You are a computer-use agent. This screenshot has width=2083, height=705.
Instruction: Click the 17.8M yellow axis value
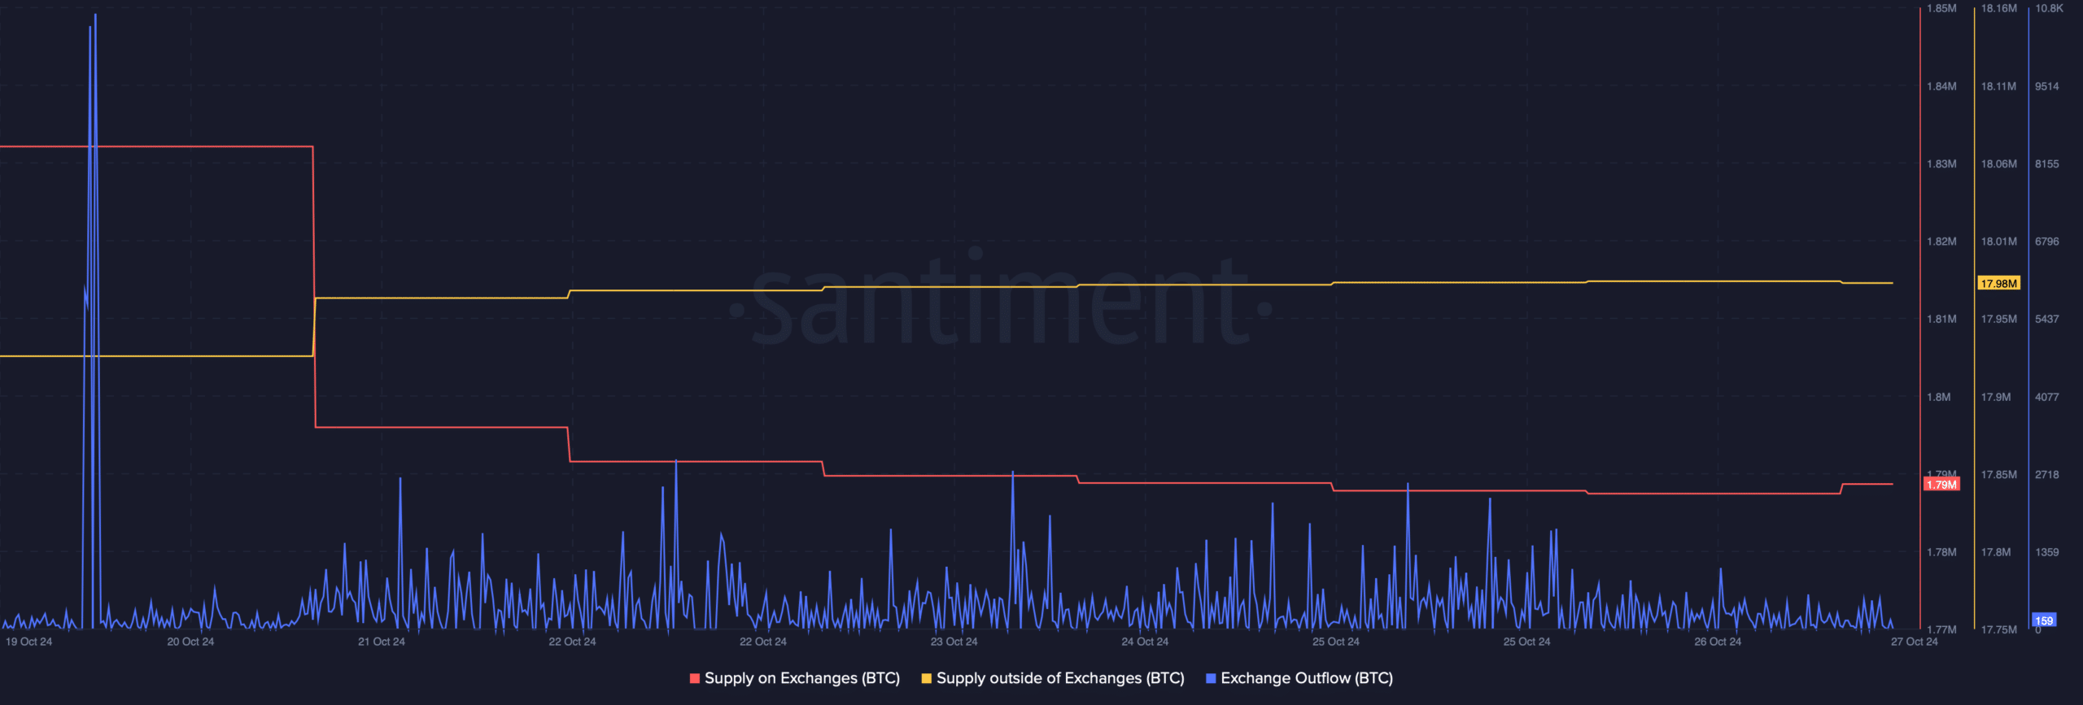pos(1995,552)
